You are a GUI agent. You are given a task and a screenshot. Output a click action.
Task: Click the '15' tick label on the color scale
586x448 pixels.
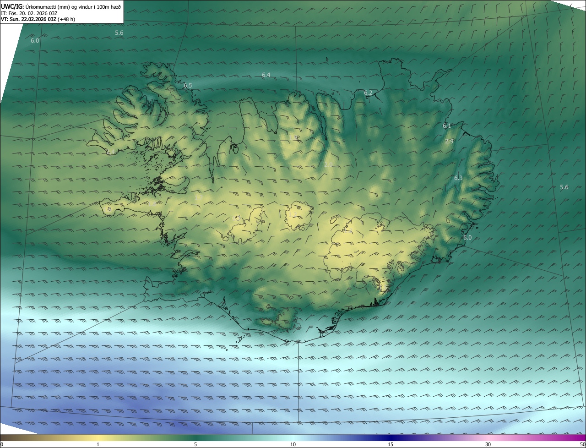click(391, 445)
